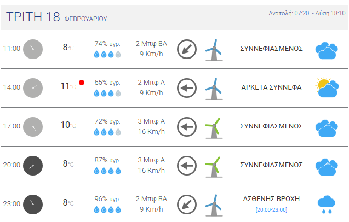Click the 11°C temperature reading
The width and height of the screenshot is (349, 222).
(68, 86)
